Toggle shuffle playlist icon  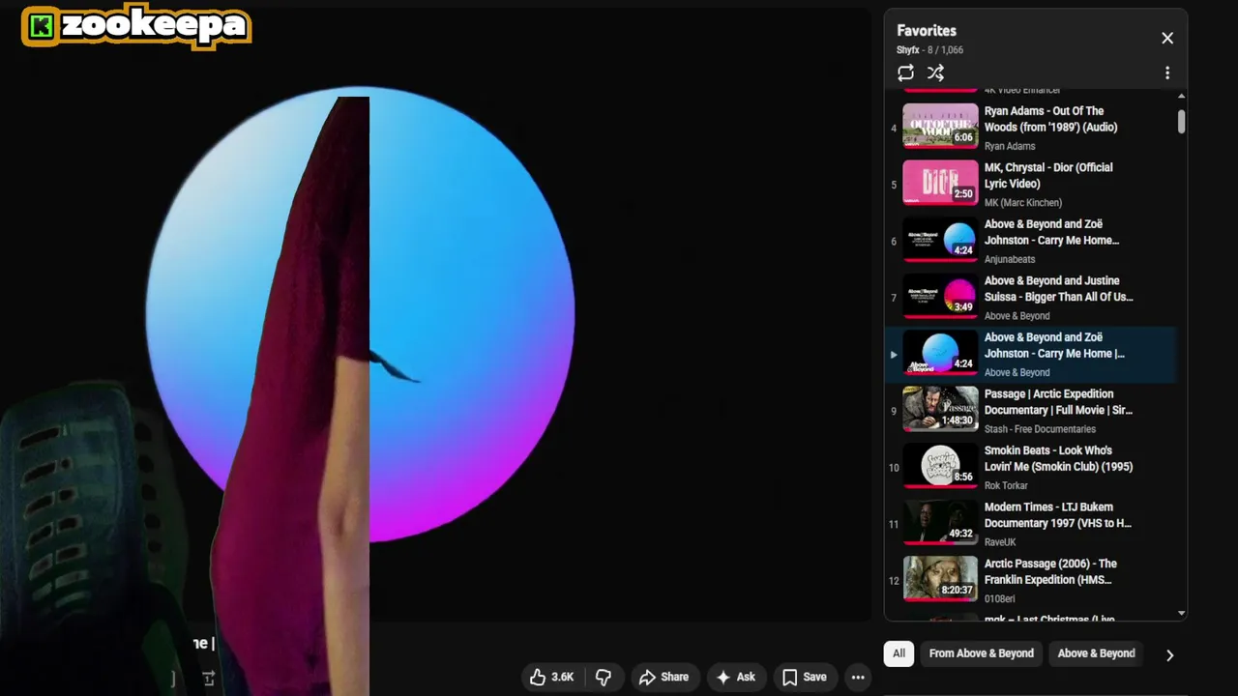[x=935, y=72]
